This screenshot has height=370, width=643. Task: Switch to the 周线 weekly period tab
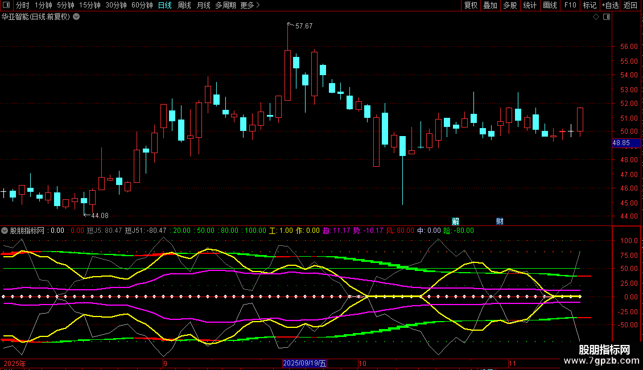click(184, 5)
